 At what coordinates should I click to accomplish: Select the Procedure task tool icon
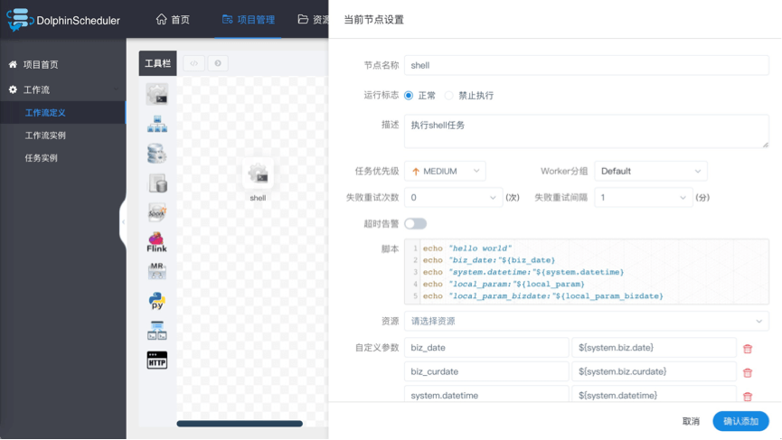[x=157, y=154]
